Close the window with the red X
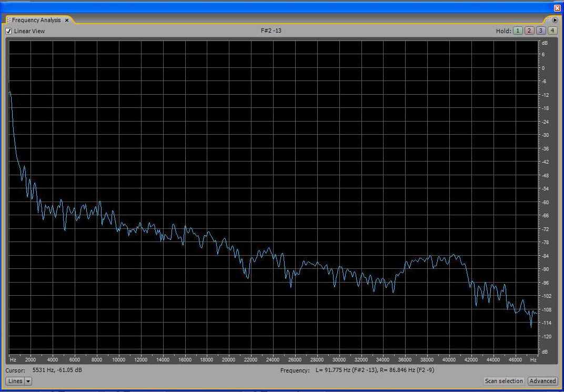Image resolution: width=564 pixels, height=392 pixels. click(x=557, y=8)
